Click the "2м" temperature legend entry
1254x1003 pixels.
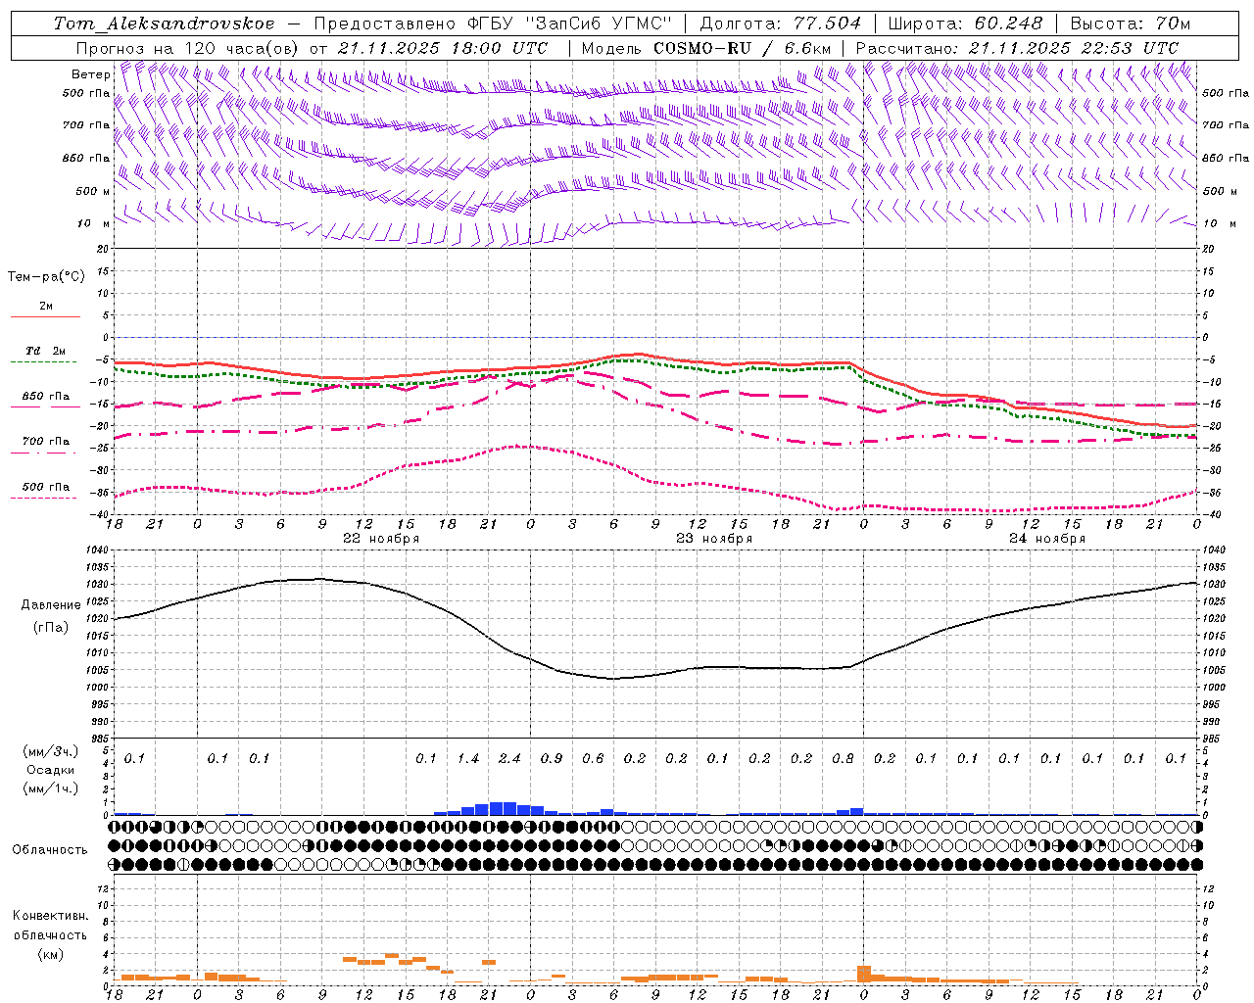(x=46, y=307)
